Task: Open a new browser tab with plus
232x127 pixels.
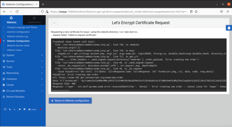Action: tap(43, 4)
